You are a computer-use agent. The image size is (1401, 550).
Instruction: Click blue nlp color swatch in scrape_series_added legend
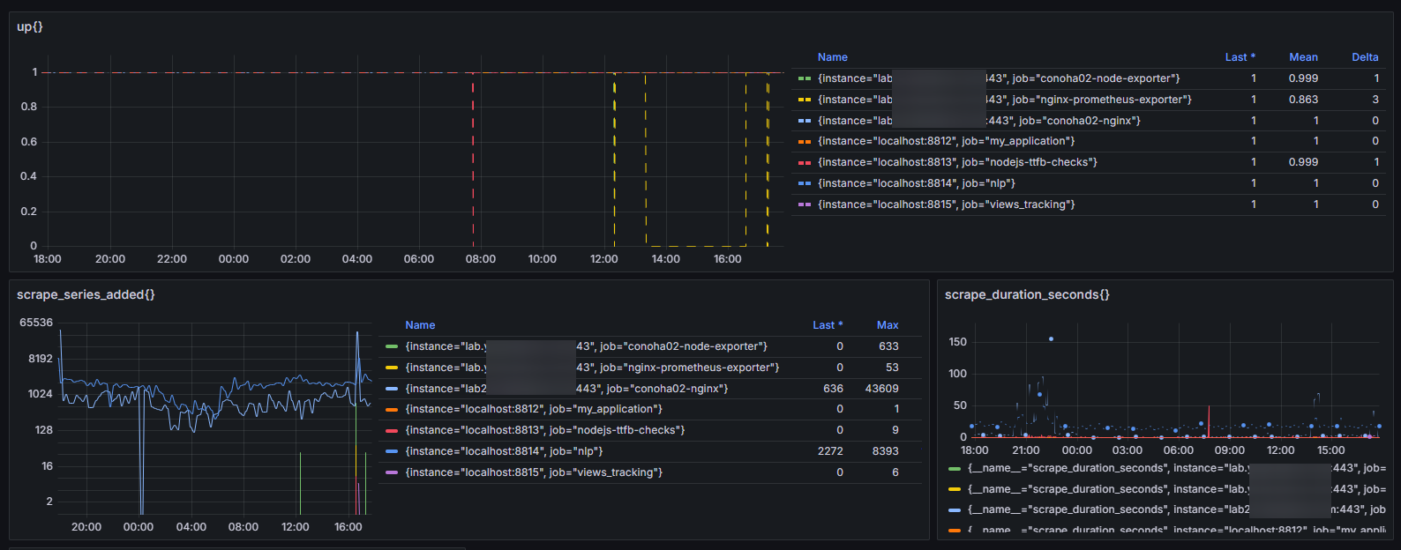(x=392, y=451)
